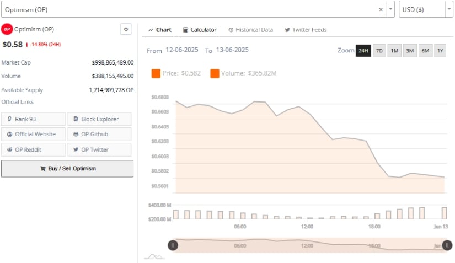Open the OP Github link
455x263 pixels.
[x=99, y=134]
